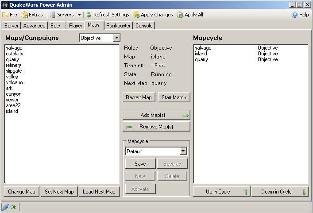Click the Set Next Map button
Image resolution: width=313 pixels, height=213 pixels.
pos(59,192)
